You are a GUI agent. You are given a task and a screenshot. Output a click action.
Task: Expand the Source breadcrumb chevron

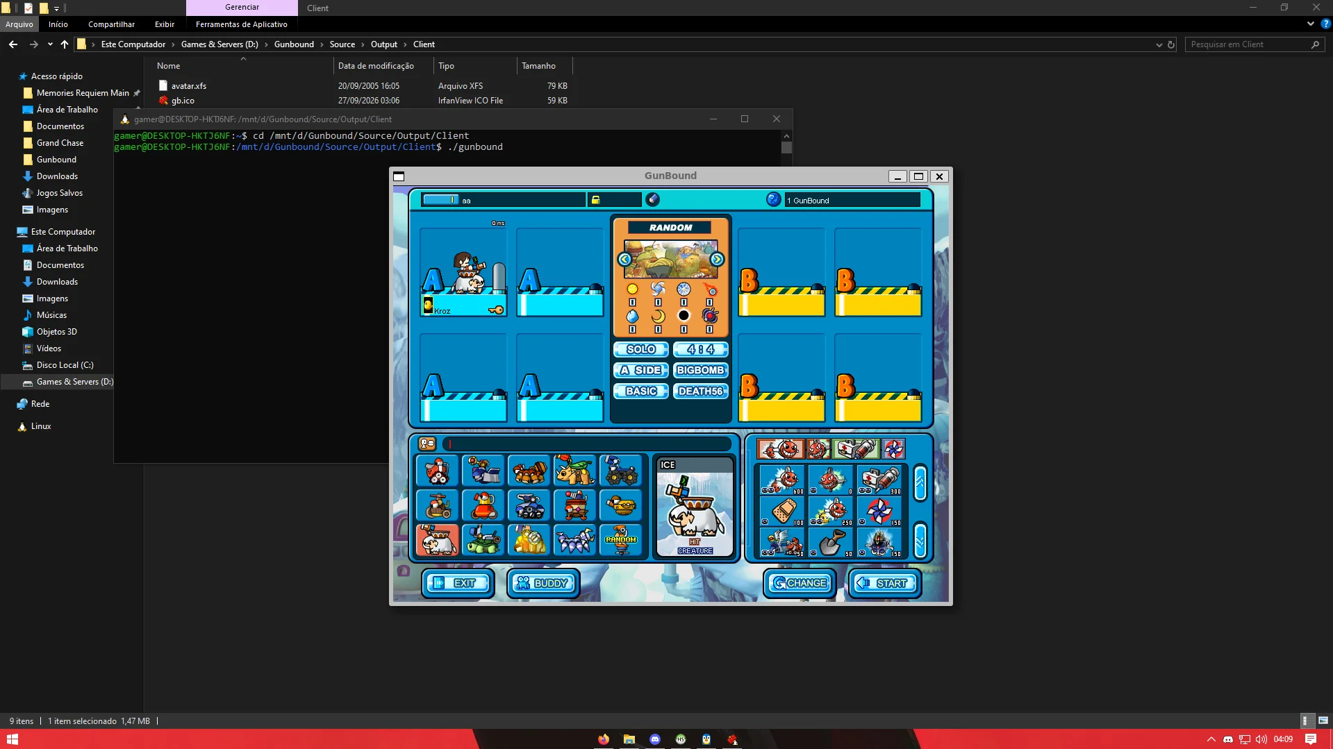tap(363, 44)
